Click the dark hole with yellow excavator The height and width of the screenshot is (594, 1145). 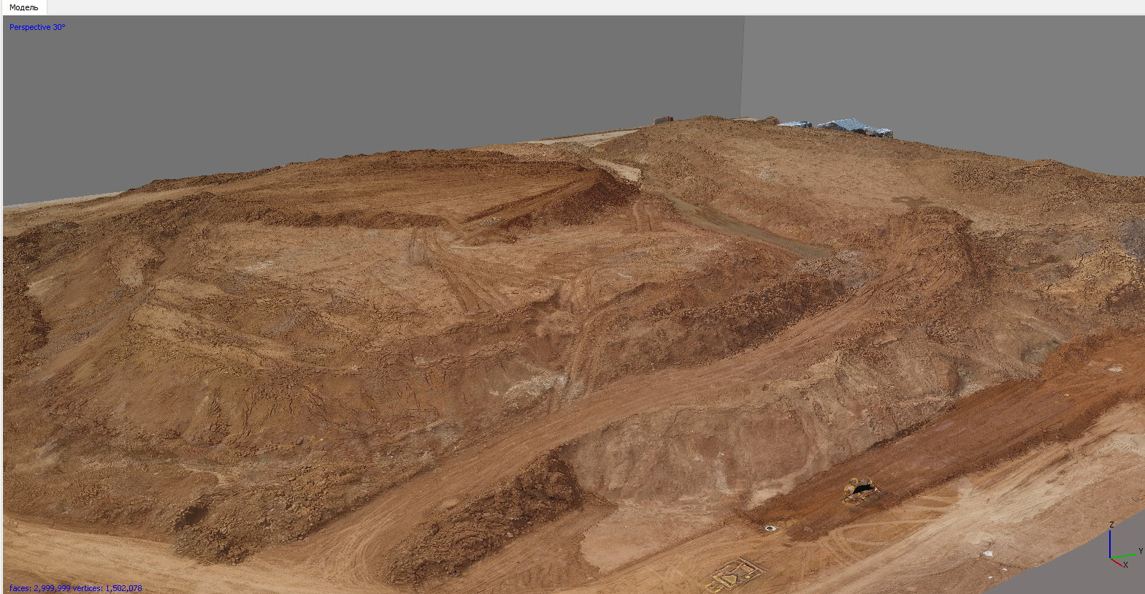click(x=862, y=488)
